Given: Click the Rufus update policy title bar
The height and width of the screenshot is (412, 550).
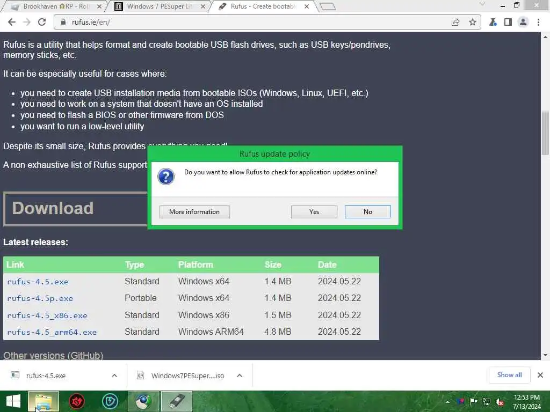Looking at the screenshot, I should pyautogui.click(x=274, y=154).
